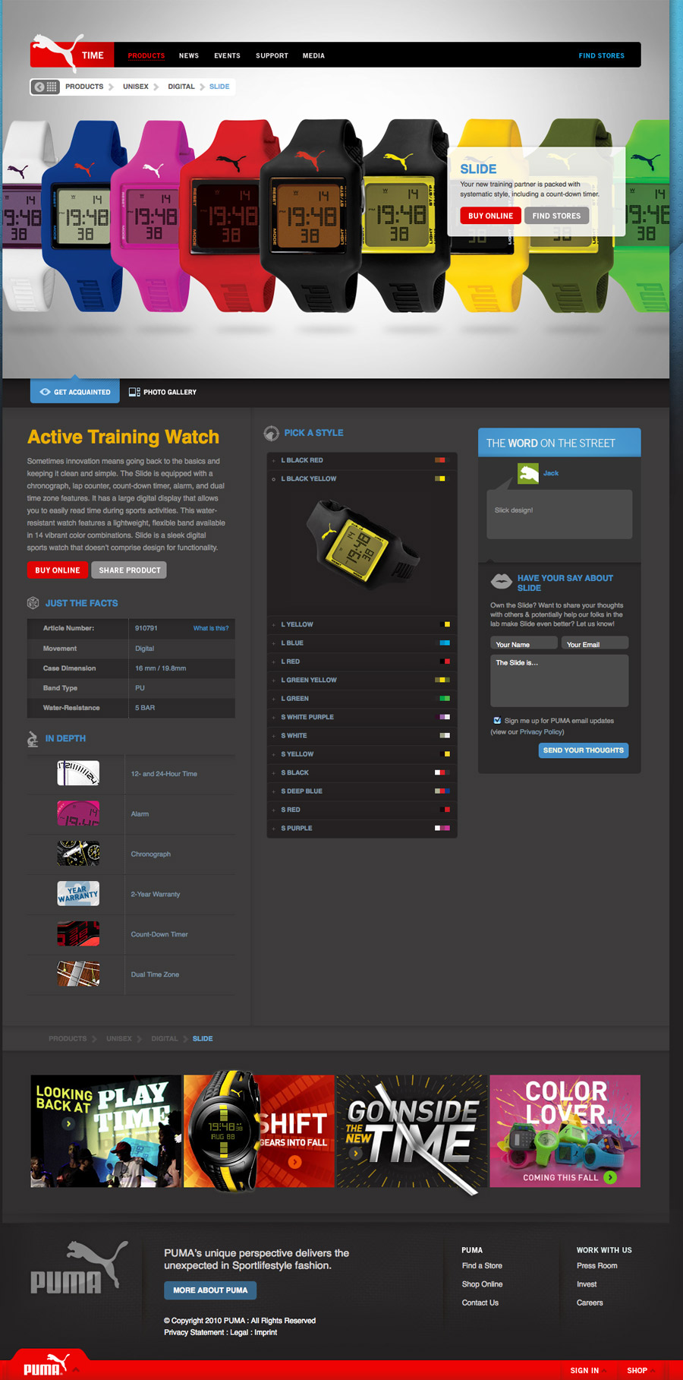Open the SUPPORT menu item
Image resolution: width=683 pixels, height=1380 pixels.
tap(272, 55)
